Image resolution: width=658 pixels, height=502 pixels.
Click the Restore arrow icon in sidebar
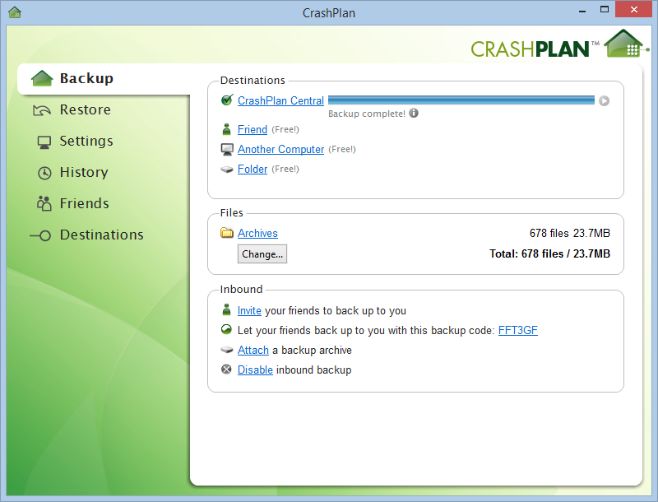click(42, 110)
